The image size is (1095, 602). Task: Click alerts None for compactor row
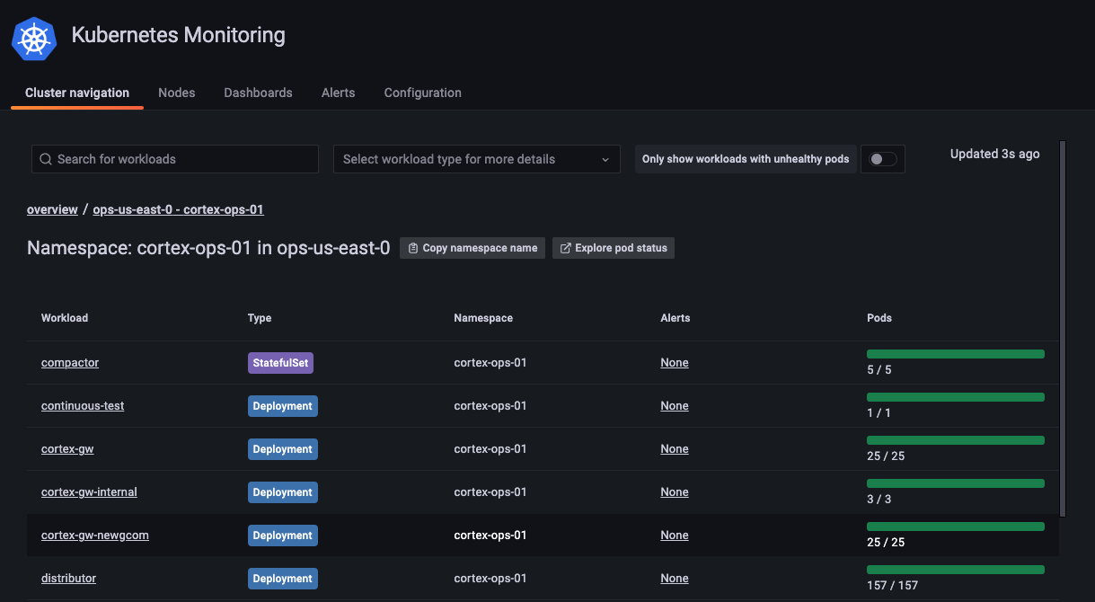(675, 363)
